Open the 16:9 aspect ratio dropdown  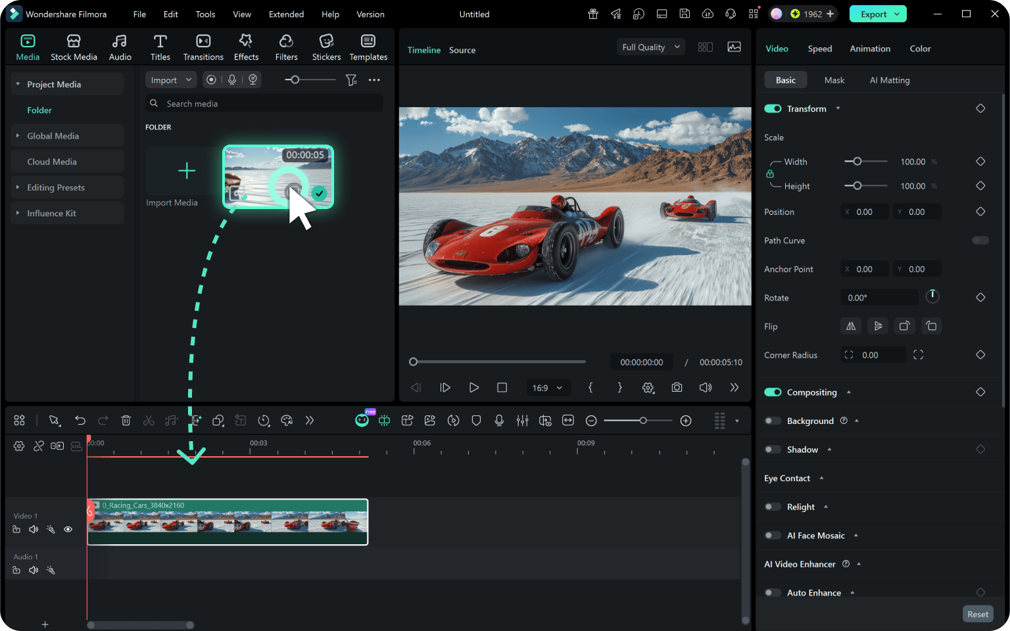point(548,388)
